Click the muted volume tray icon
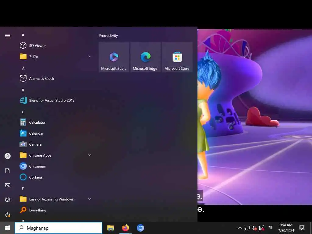Viewport: 312px width, 234px height. [x=254, y=228]
